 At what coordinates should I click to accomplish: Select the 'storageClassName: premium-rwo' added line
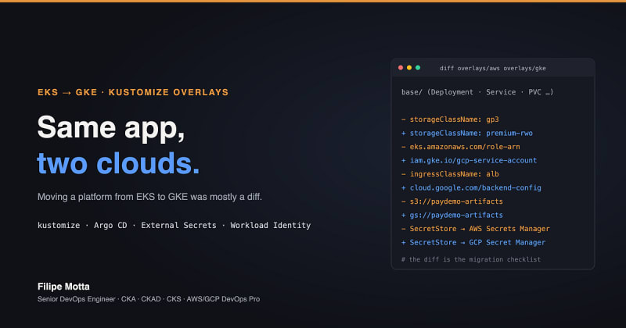click(x=467, y=133)
